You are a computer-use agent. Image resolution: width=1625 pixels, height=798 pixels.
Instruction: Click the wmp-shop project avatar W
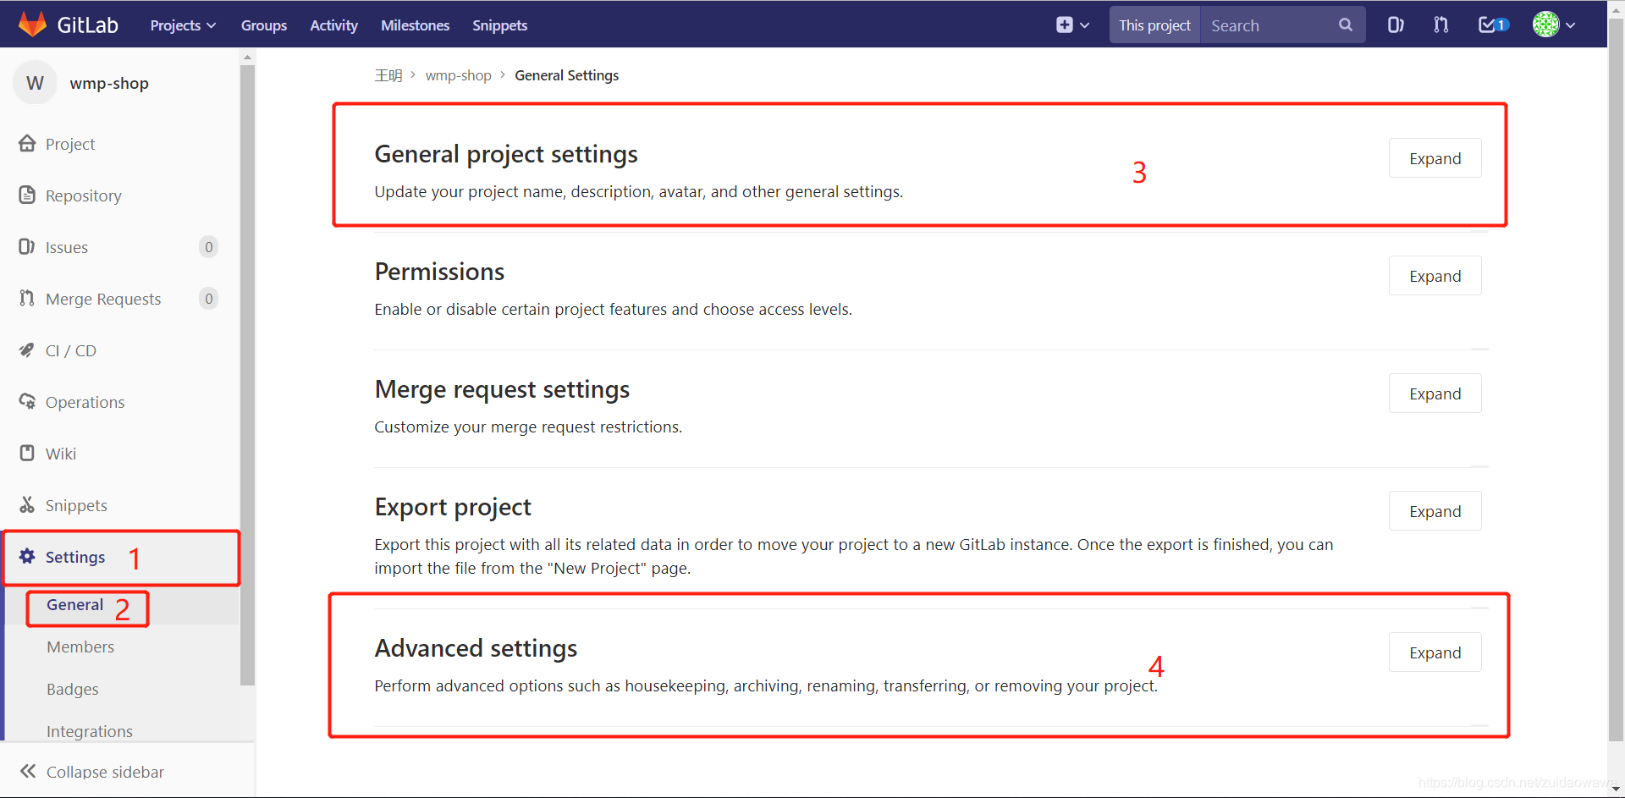[x=35, y=83]
